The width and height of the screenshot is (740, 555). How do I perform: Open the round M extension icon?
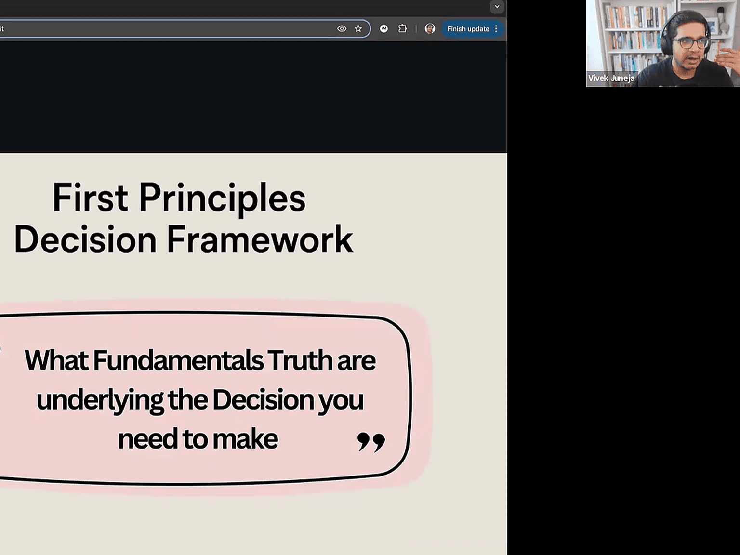(x=384, y=29)
